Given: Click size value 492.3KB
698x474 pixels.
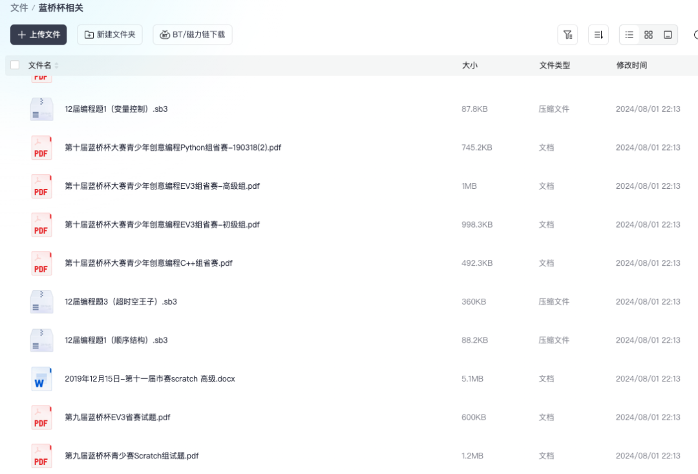Looking at the screenshot, I should pos(477,263).
